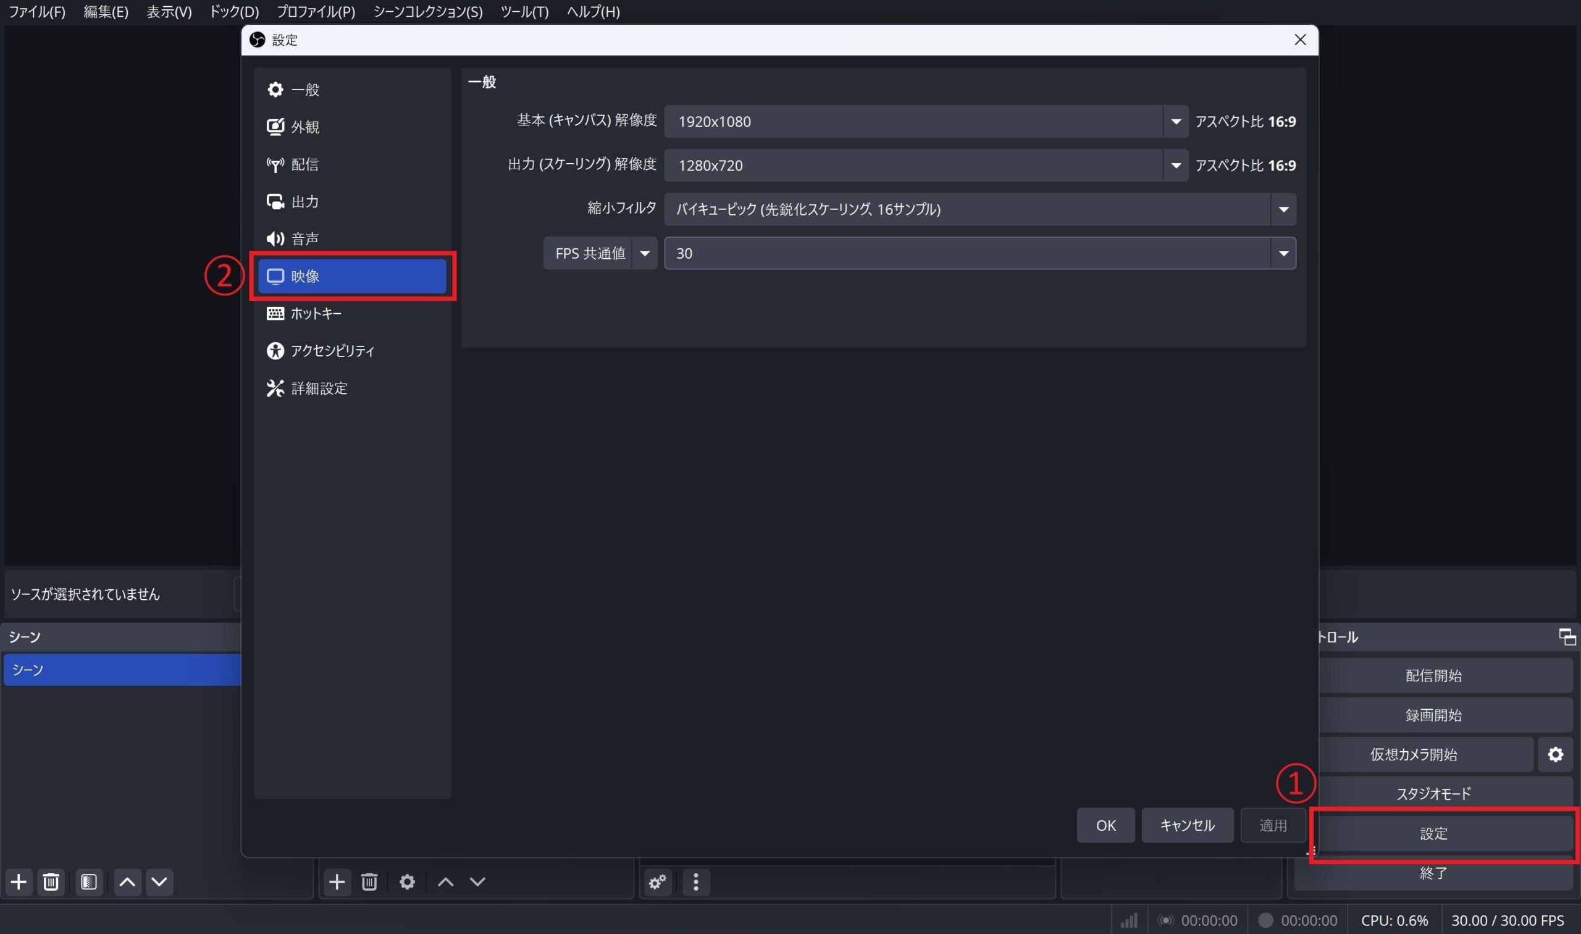1581x934 pixels.
Task: Click ソースが選択されていません text
Action: pos(86,594)
